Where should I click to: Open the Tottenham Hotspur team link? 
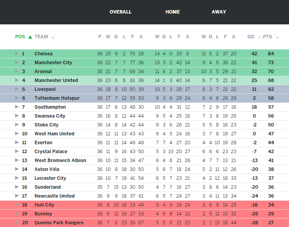(x=57, y=98)
